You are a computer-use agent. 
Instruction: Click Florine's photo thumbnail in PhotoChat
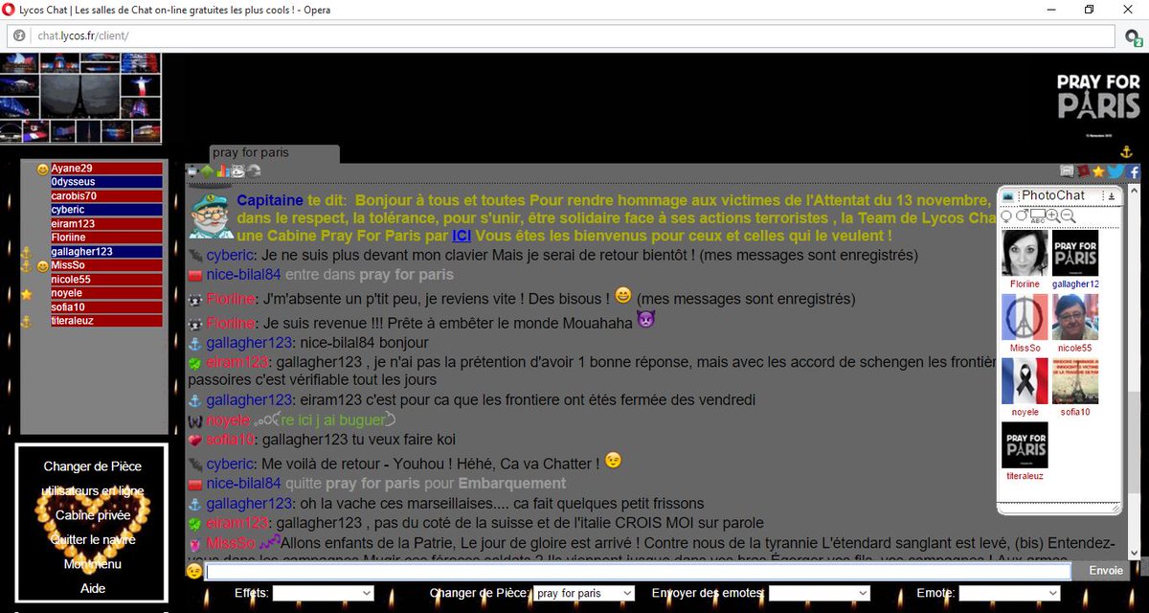[x=1025, y=253]
